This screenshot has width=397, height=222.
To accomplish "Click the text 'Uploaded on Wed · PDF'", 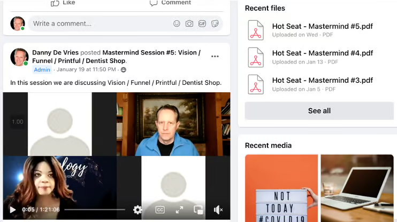I will click(302, 35).
